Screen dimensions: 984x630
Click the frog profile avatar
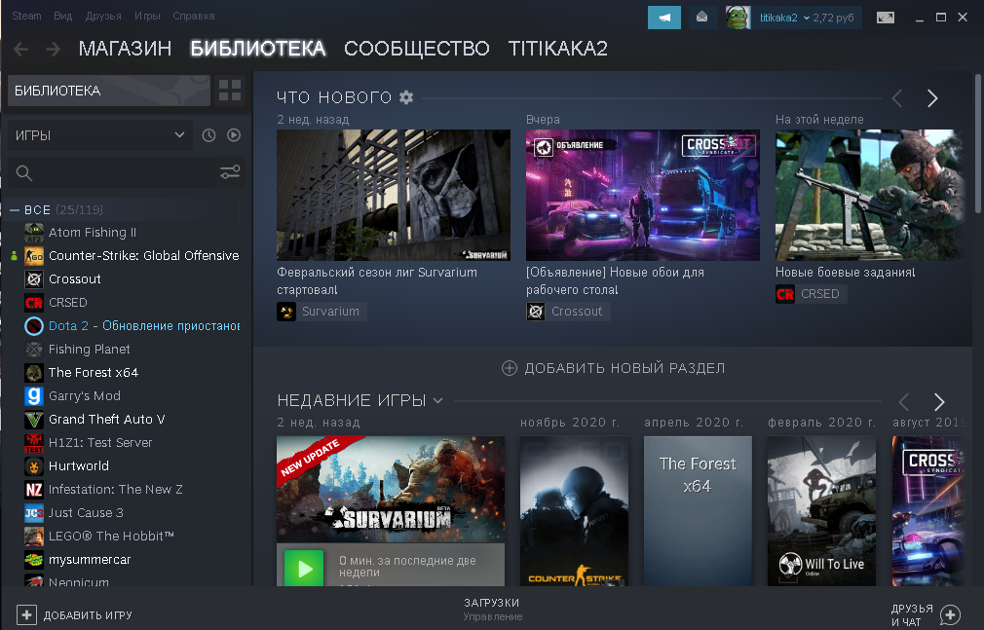pos(738,18)
